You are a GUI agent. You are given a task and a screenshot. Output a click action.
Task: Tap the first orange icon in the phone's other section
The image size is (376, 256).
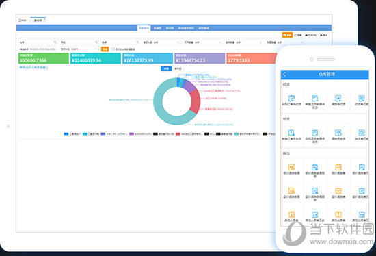pyautogui.click(x=291, y=167)
